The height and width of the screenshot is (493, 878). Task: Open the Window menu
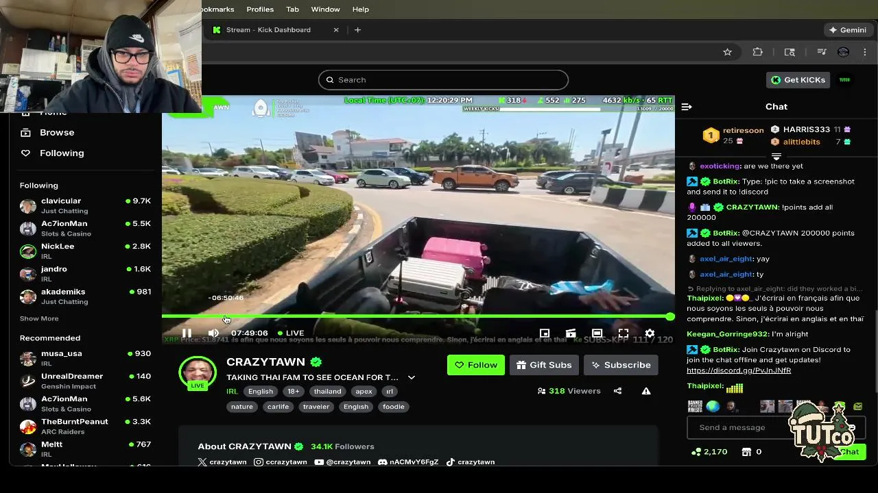tap(325, 9)
